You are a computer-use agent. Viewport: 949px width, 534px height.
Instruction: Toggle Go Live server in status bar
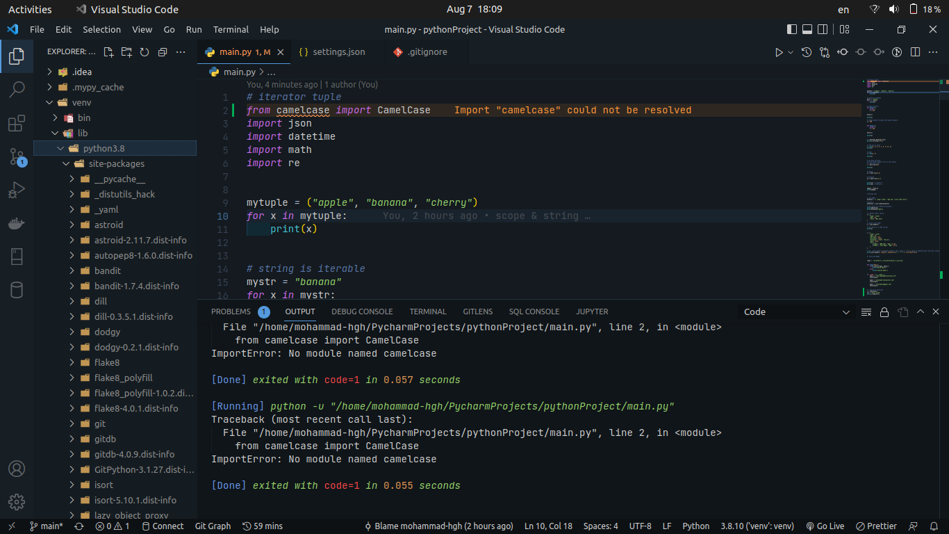coord(825,526)
